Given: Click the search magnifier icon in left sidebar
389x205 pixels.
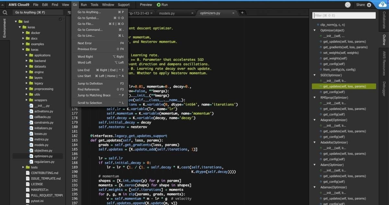Looking at the screenshot, I should [5, 13].
